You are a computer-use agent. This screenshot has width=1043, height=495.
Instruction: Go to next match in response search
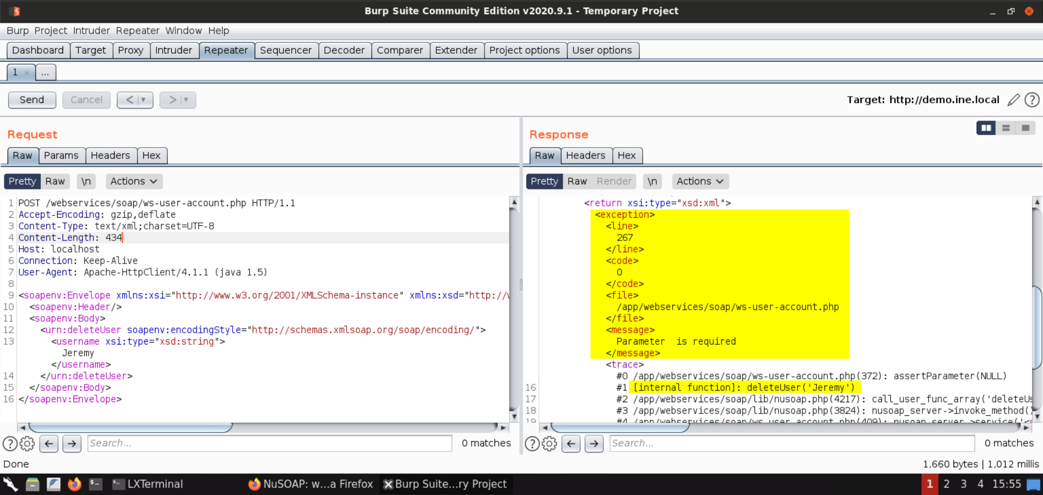594,443
